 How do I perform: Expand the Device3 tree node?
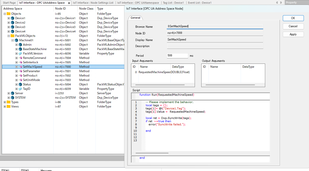(x=9, y=27)
